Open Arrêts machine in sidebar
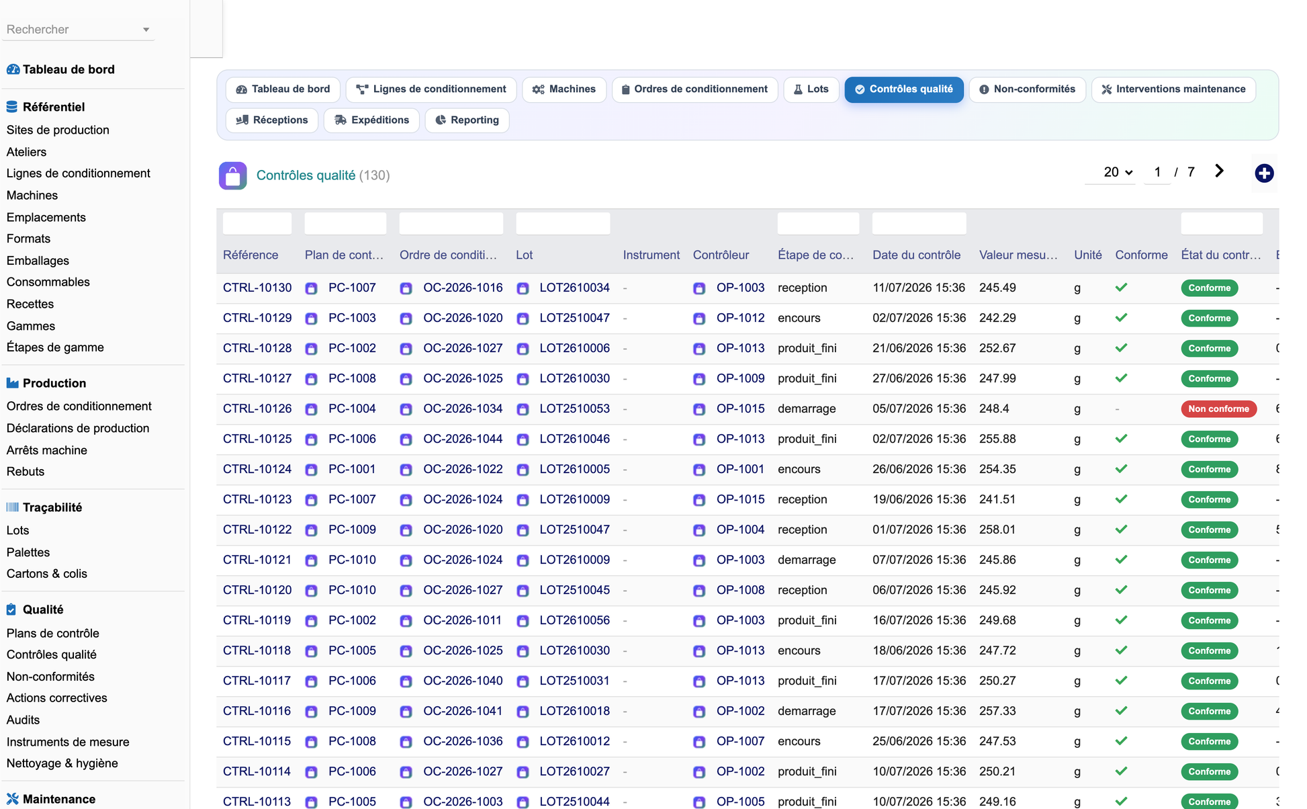1307x809 pixels. tap(47, 450)
